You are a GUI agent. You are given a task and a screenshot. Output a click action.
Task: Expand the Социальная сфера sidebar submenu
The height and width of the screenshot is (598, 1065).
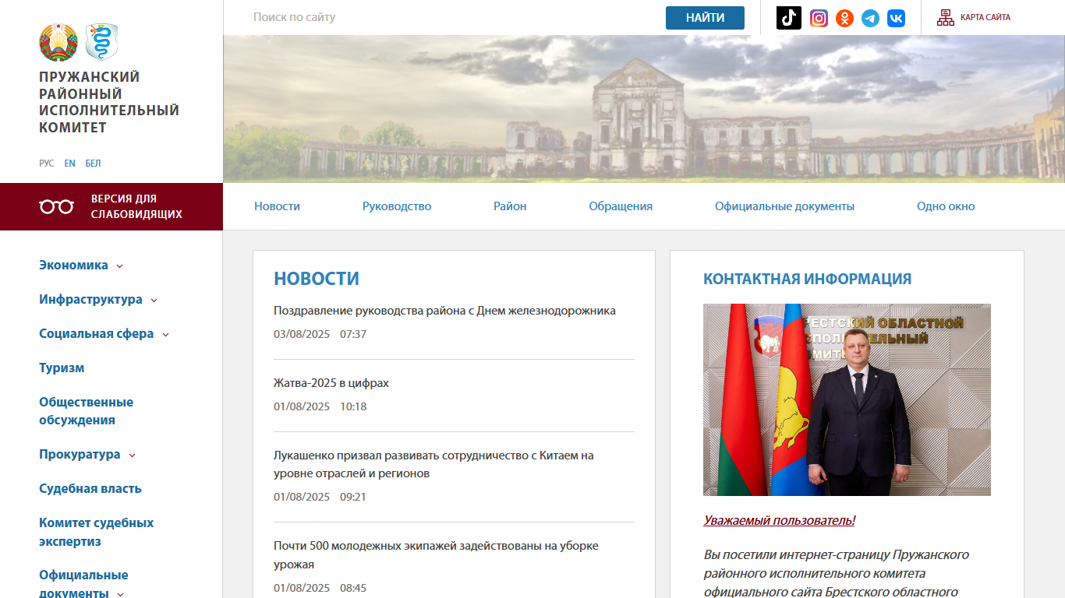point(165,335)
